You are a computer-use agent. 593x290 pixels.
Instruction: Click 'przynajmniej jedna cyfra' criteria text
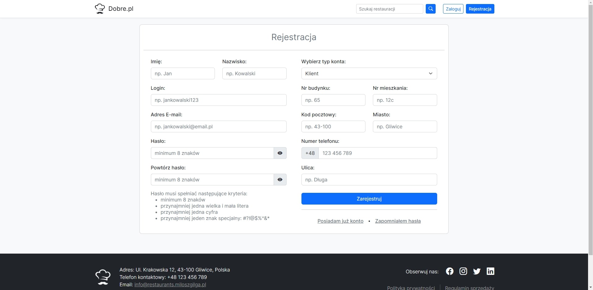(x=189, y=212)
